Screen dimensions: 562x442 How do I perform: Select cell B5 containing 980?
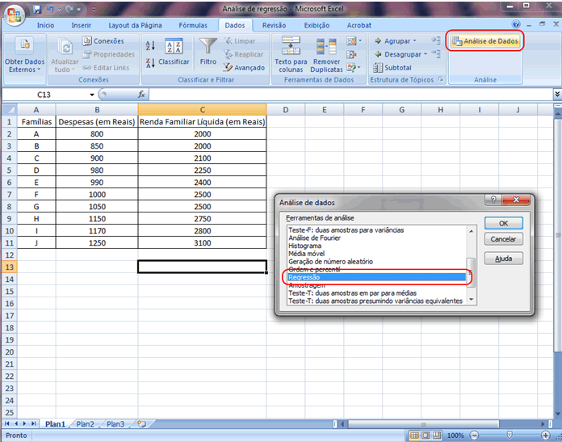pos(97,170)
